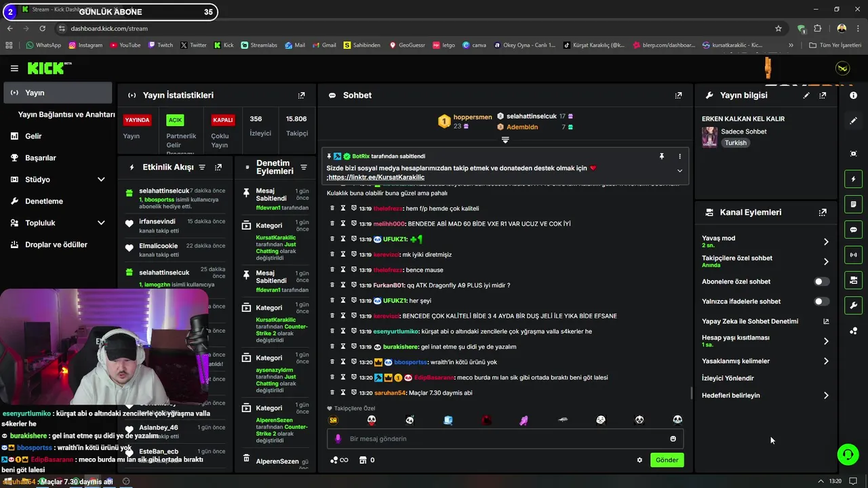
Task: Click the Turkish language tag
Action: pyautogui.click(x=736, y=143)
